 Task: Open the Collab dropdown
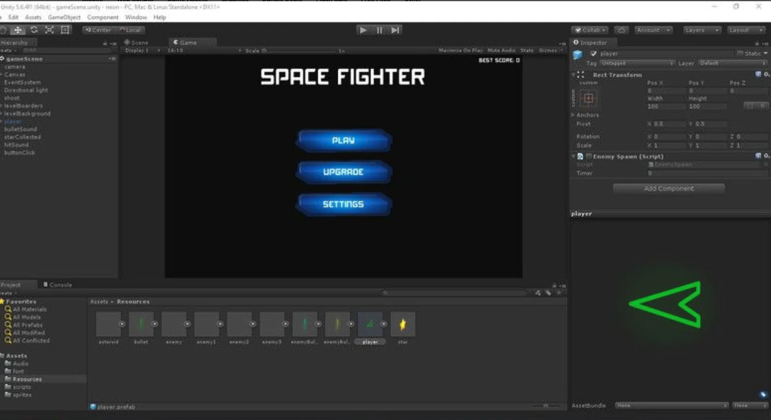click(590, 30)
